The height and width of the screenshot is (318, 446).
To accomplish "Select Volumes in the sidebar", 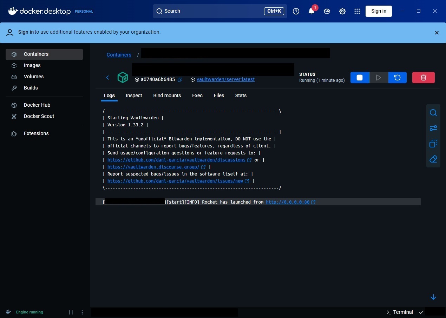I will coord(44,77).
